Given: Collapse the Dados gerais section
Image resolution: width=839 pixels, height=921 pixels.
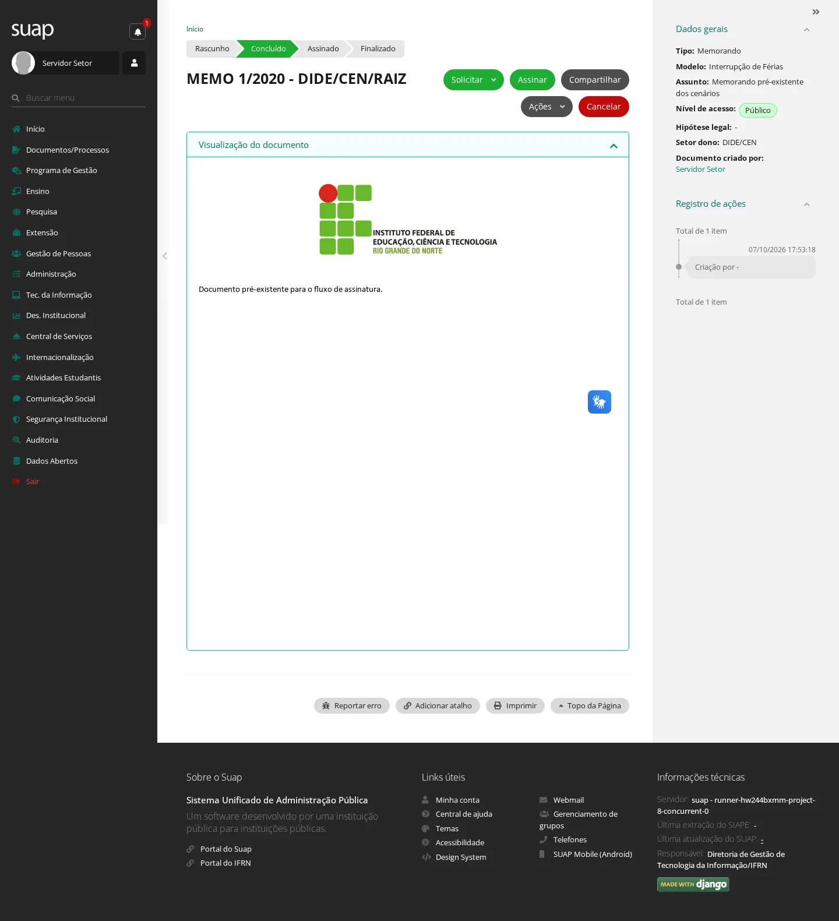Looking at the screenshot, I should pos(806,30).
